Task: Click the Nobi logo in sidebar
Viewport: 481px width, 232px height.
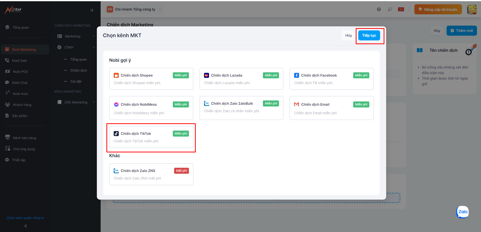Action: coord(13,10)
